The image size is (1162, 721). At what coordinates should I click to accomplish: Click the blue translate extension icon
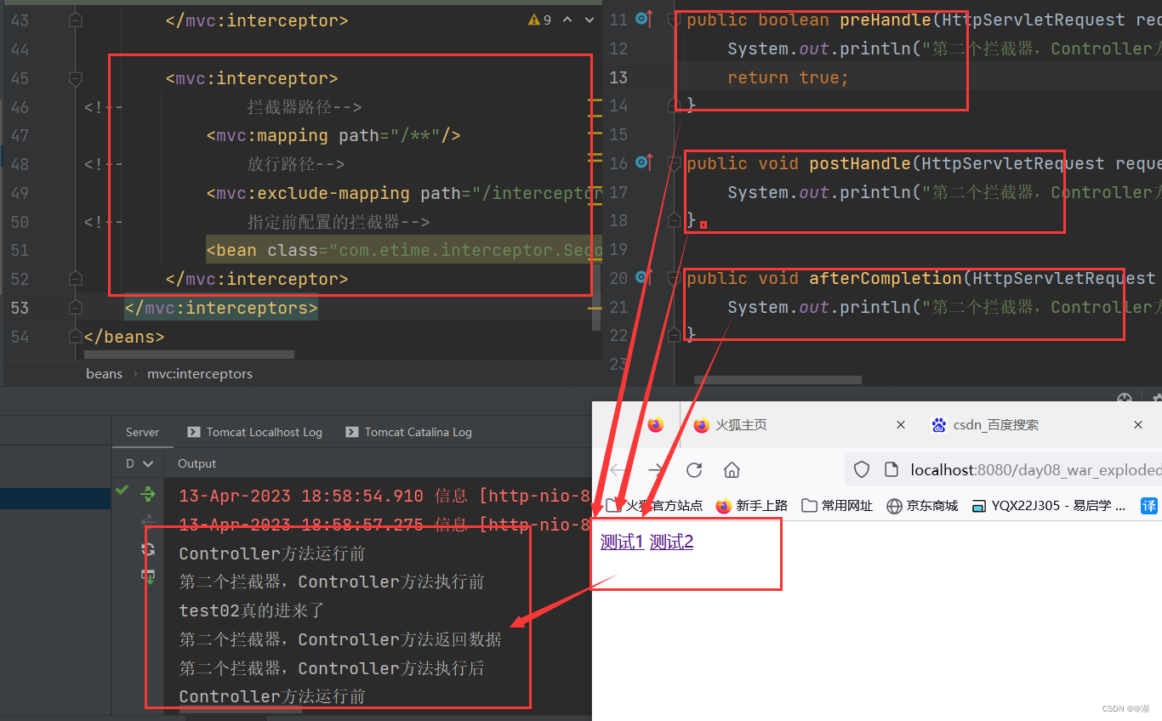(1149, 506)
